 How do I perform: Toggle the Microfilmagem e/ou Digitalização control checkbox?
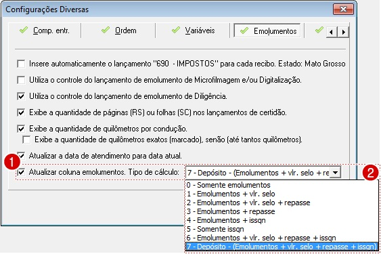point(21,80)
